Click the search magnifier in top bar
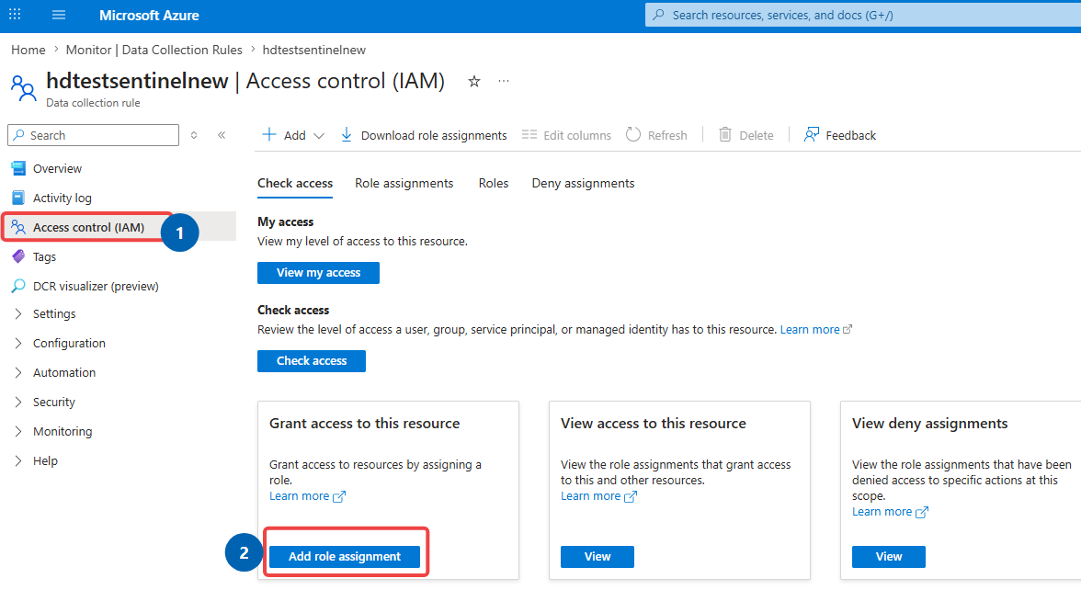 click(659, 15)
